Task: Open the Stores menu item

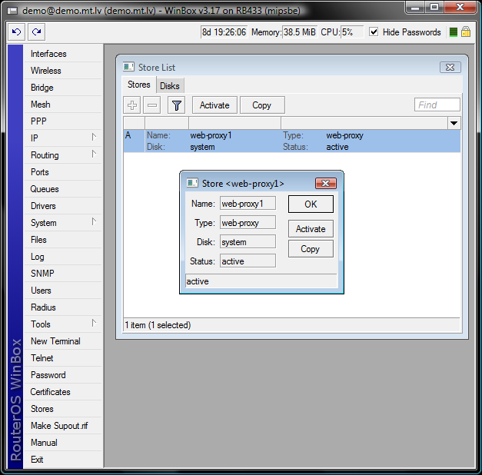Action: (63, 409)
